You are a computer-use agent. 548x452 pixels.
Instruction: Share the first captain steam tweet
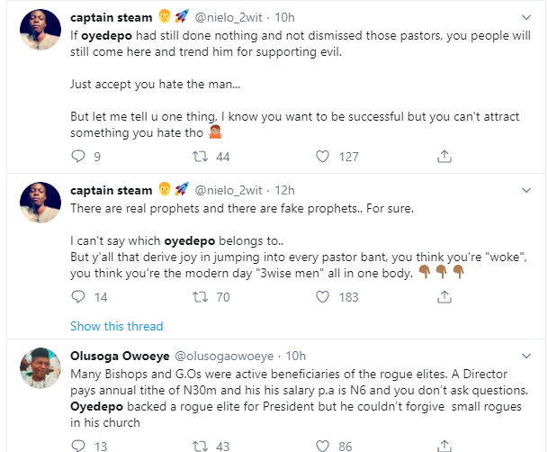coord(444,156)
